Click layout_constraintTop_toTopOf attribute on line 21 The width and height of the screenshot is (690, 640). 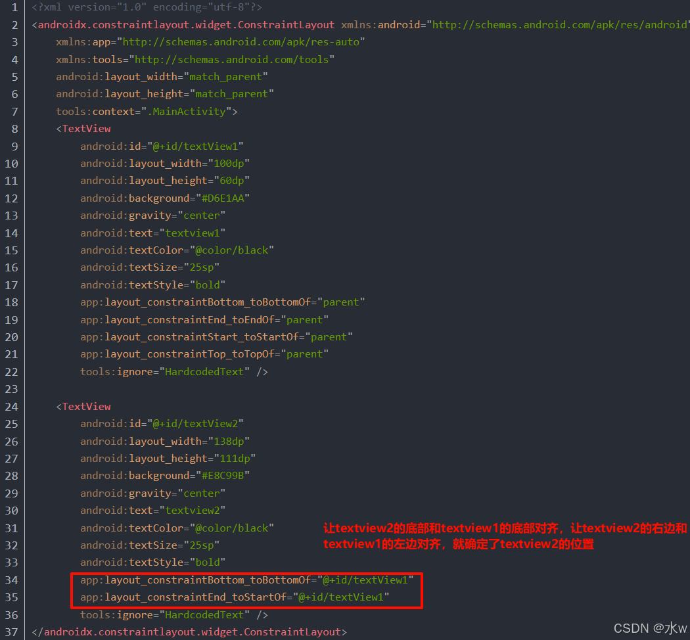[x=204, y=355]
